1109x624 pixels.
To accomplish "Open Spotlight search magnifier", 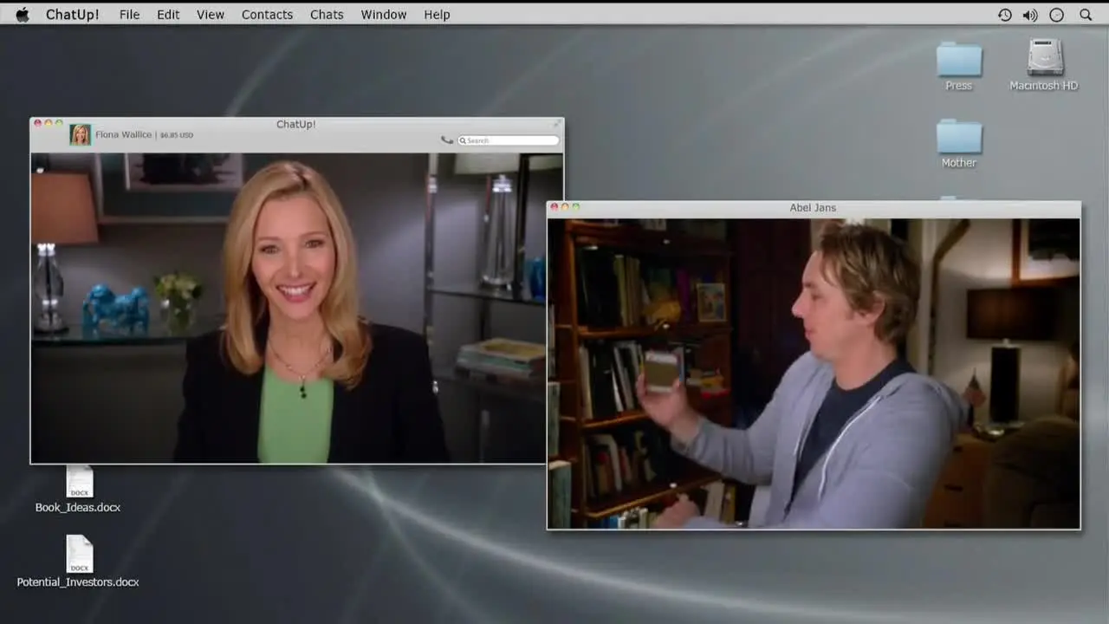I will [1086, 15].
